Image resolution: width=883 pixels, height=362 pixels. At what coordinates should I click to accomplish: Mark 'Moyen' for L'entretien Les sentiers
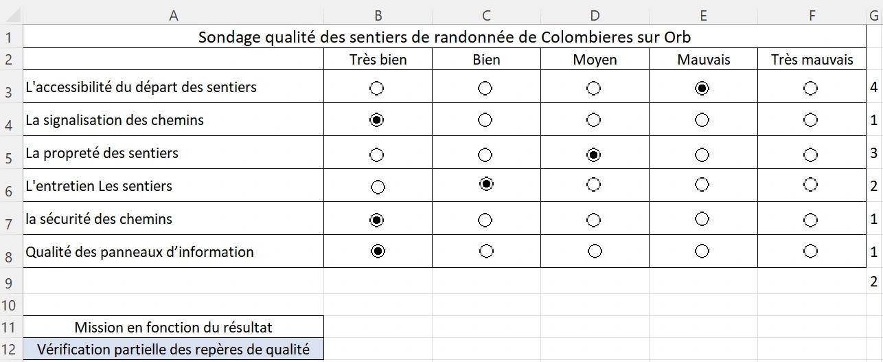pos(593,184)
